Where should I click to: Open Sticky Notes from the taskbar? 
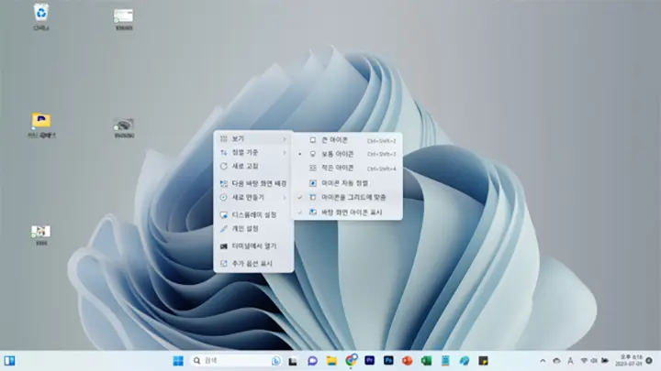coord(483,361)
